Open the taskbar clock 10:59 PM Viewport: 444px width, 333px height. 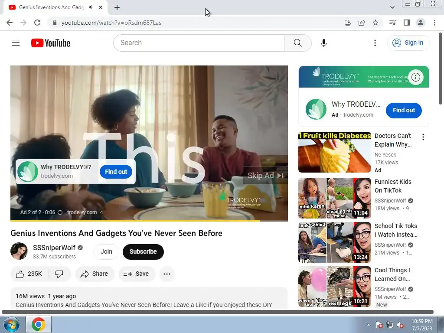[422, 325]
